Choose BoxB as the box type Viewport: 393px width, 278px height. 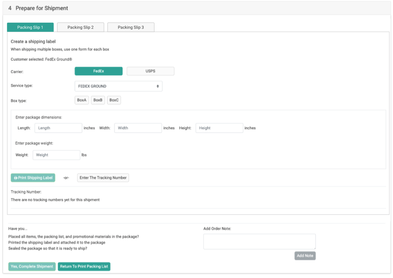point(98,100)
